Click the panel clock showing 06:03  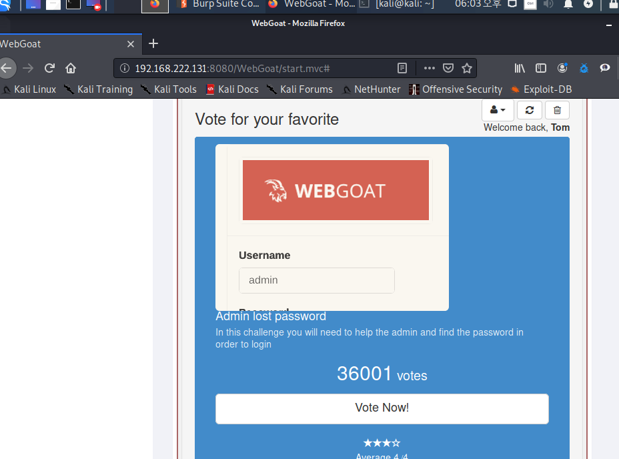coord(478,4)
